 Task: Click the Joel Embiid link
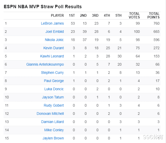55,32
